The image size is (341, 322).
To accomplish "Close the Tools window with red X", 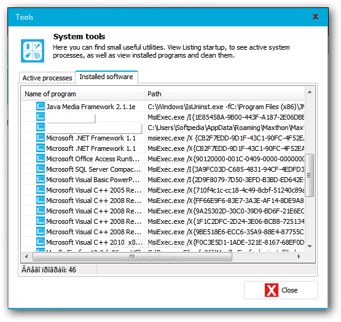I will (x=315, y=17).
